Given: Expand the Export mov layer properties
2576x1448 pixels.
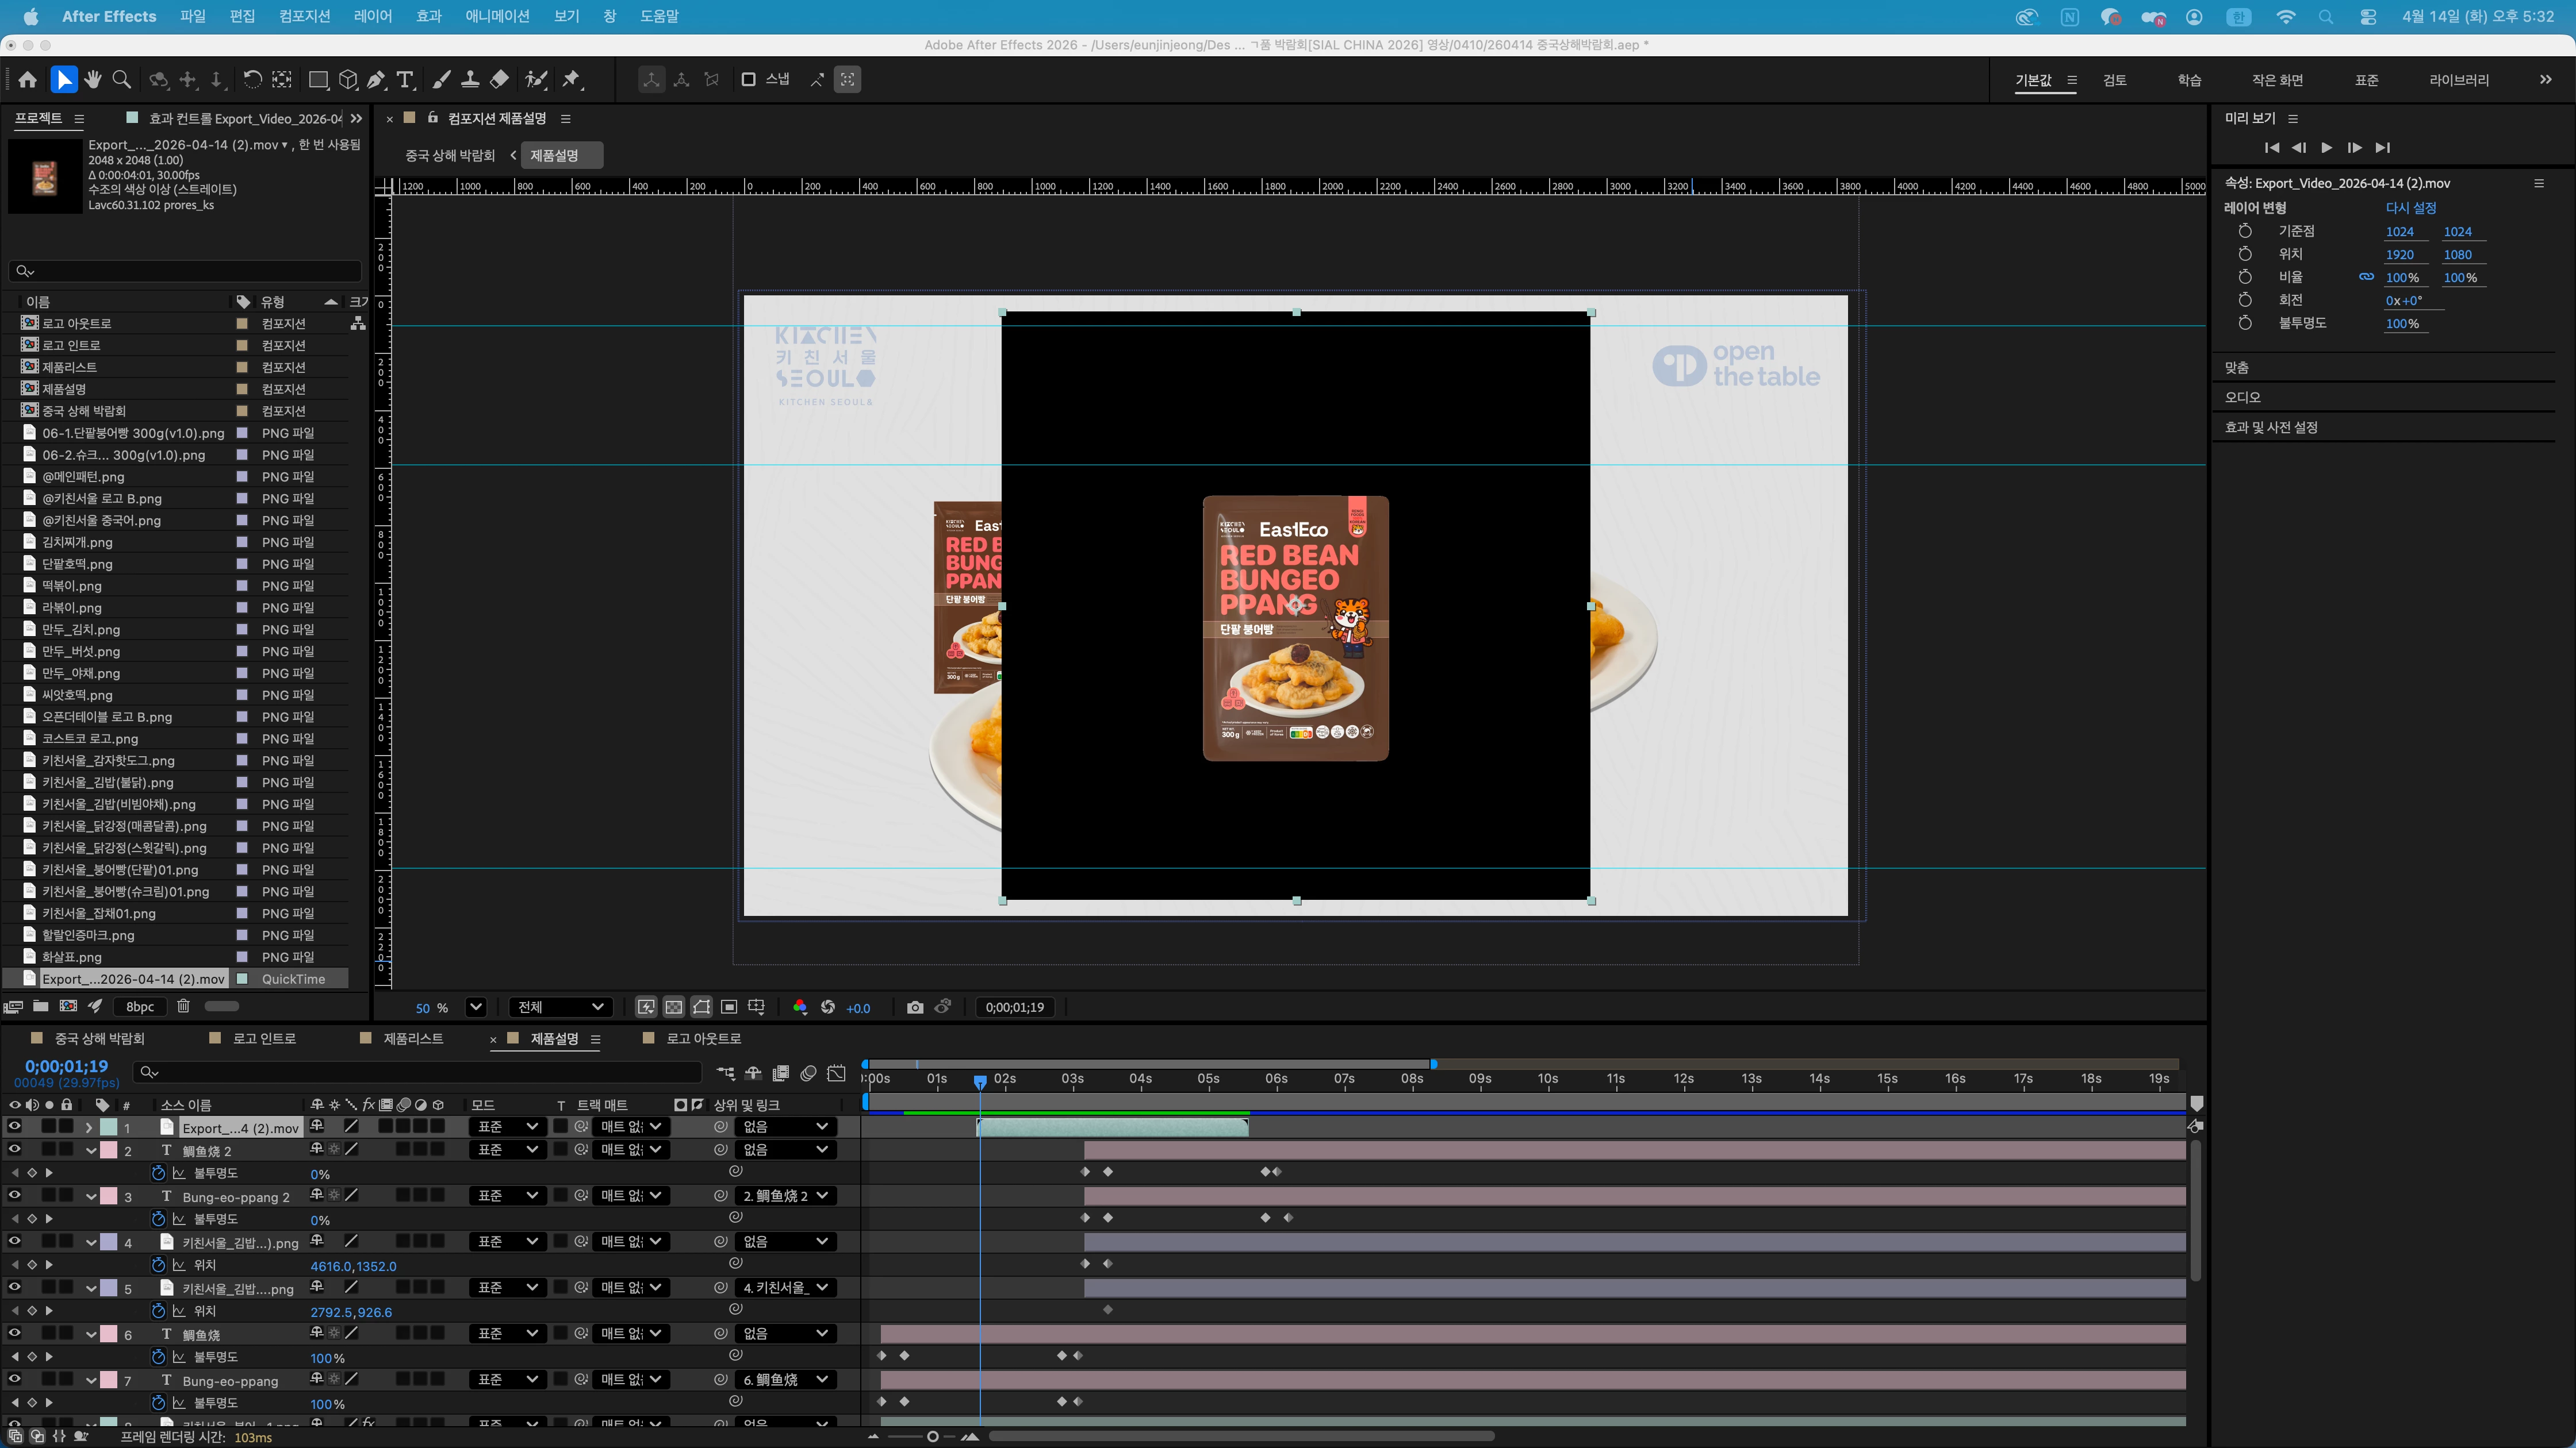Looking at the screenshot, I should [89, 1127].
